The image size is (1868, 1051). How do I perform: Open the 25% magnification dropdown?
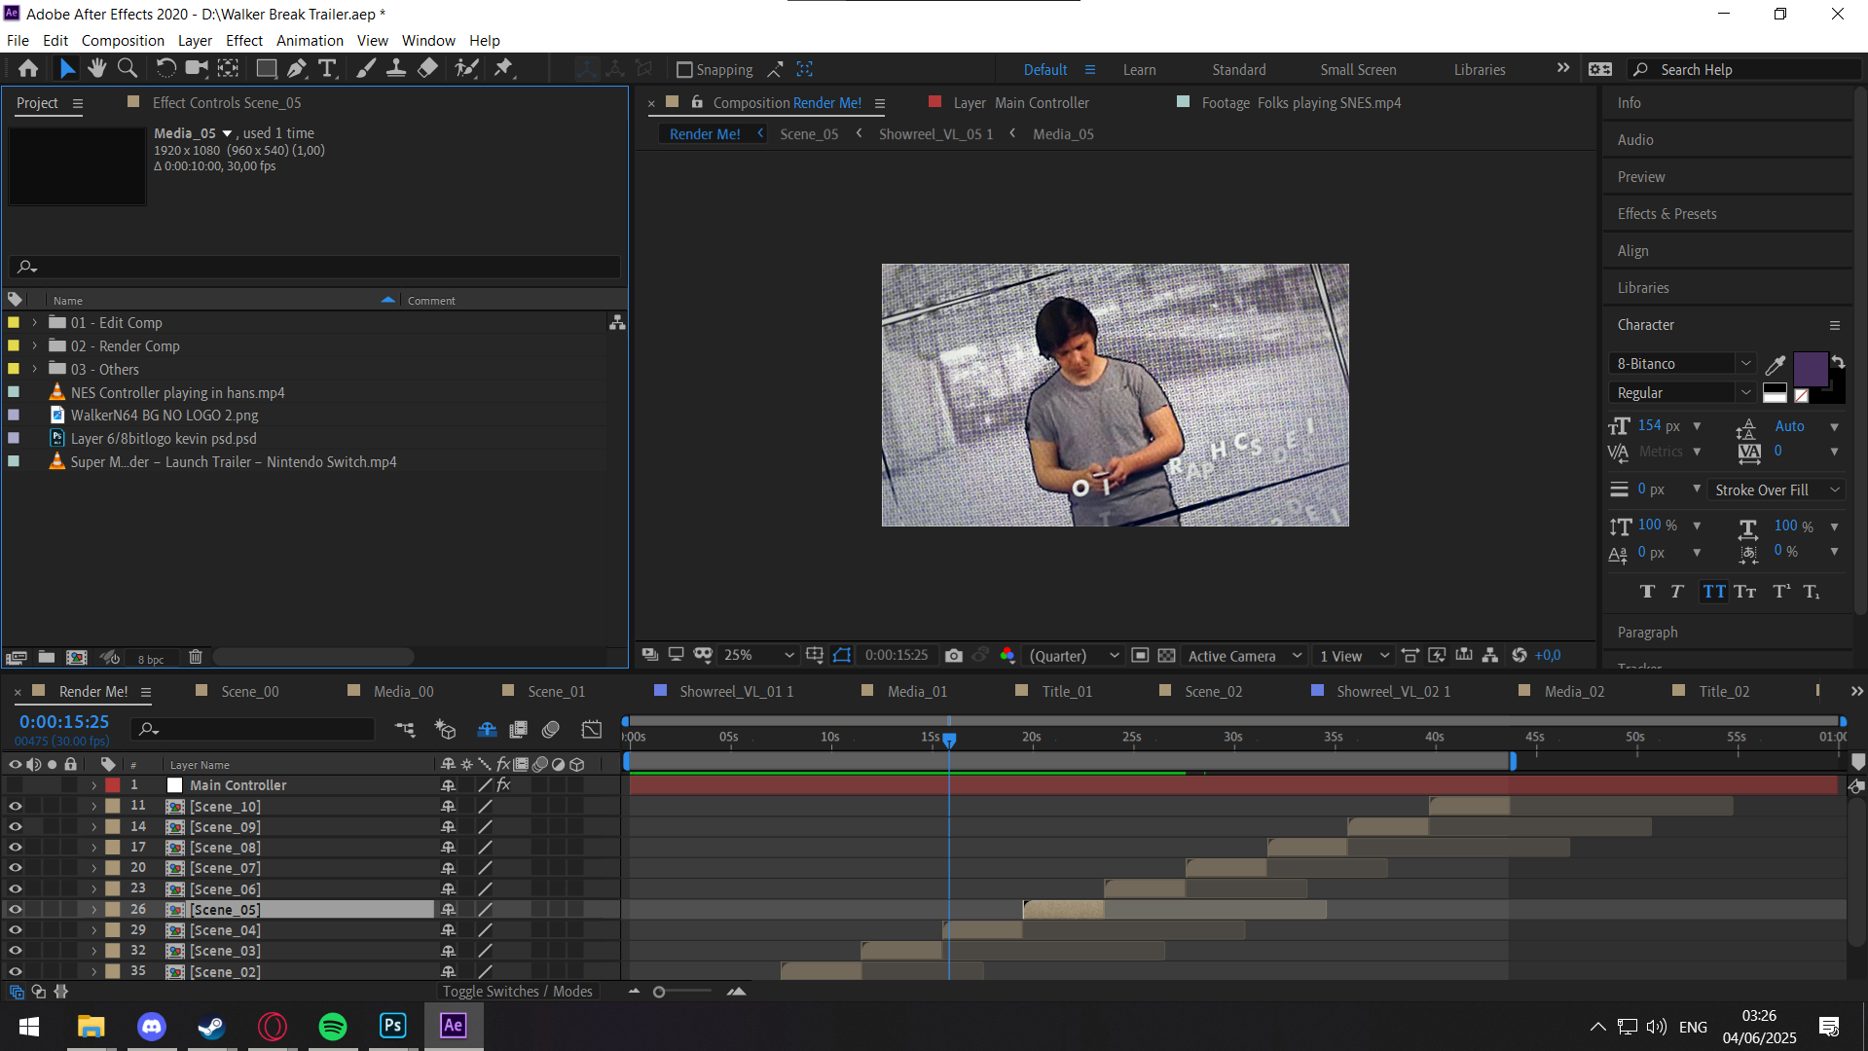pyautogui.click(x=758, y=656)
